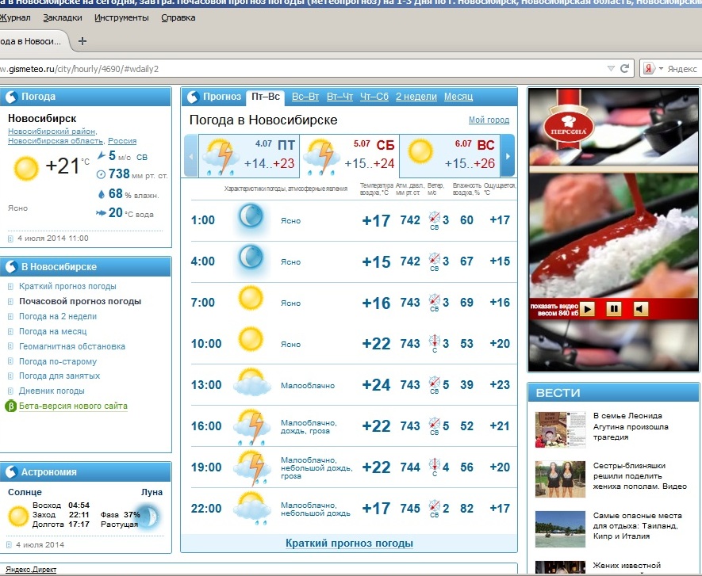The width and height of the screenshot is (702, 576).
Task: Mute the video ad sound
Action: [x=640, y=308]
